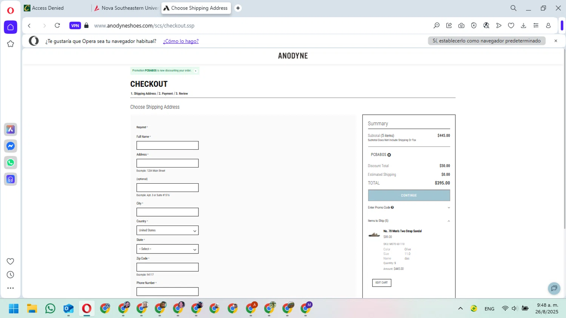Image resolution: width=566 pixels, height=318 pixels.
Task: Open a new tab with plus button
Action: coord(238,8)
